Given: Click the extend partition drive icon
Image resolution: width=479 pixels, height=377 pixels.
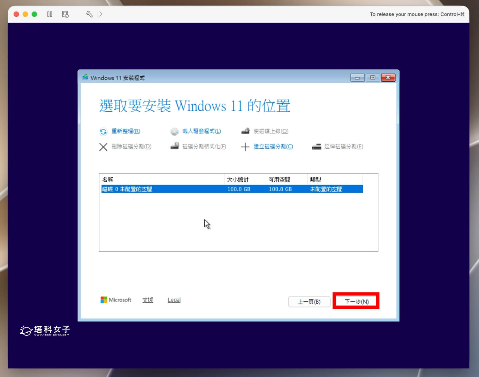Looking at the screenshot, I should click(316, 147).
